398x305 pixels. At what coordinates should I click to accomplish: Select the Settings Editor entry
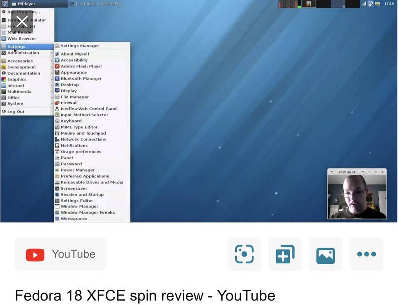(92, 201)
